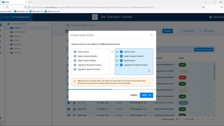Image resolution: width=224 pixels, height=126 pixels.
Task: Click device type icon of EGIP 1242
Action: [74, 103]
